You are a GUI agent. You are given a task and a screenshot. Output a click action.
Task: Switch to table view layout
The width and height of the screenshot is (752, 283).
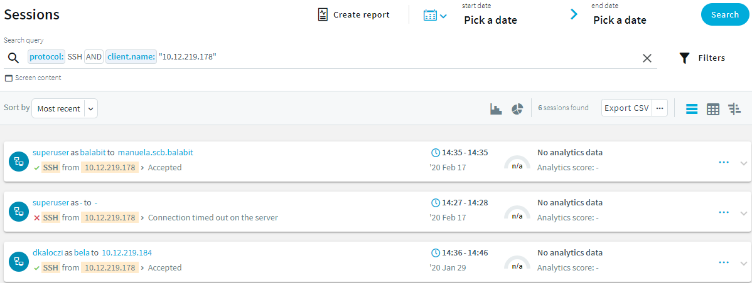pos(713,109)
